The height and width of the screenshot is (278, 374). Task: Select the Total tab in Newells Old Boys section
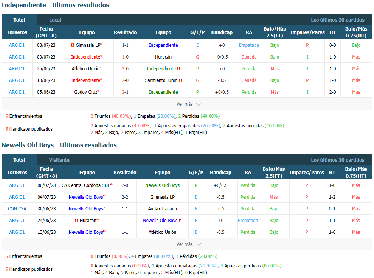pyautogui.click(x=19, y=160)
